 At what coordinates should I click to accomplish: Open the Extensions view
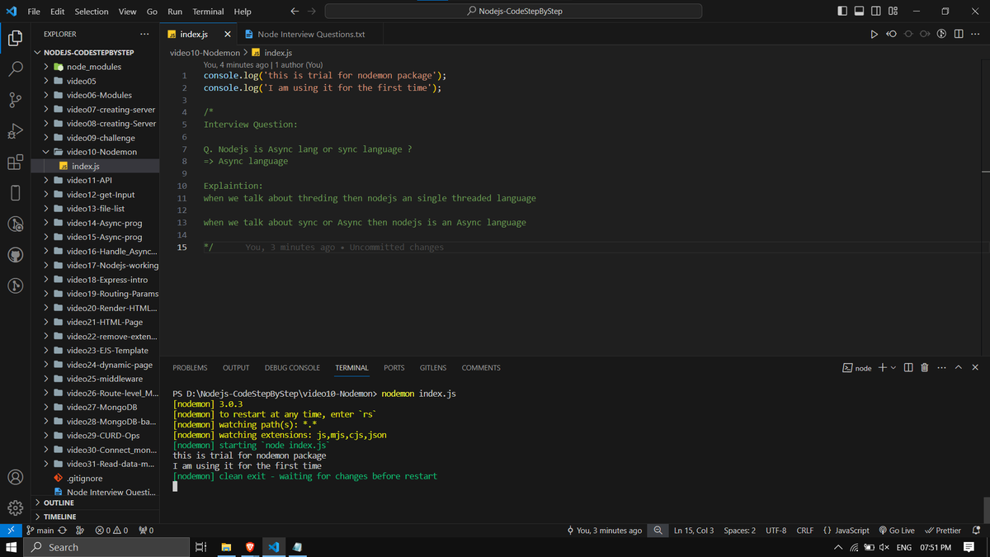tap(15, 163)
